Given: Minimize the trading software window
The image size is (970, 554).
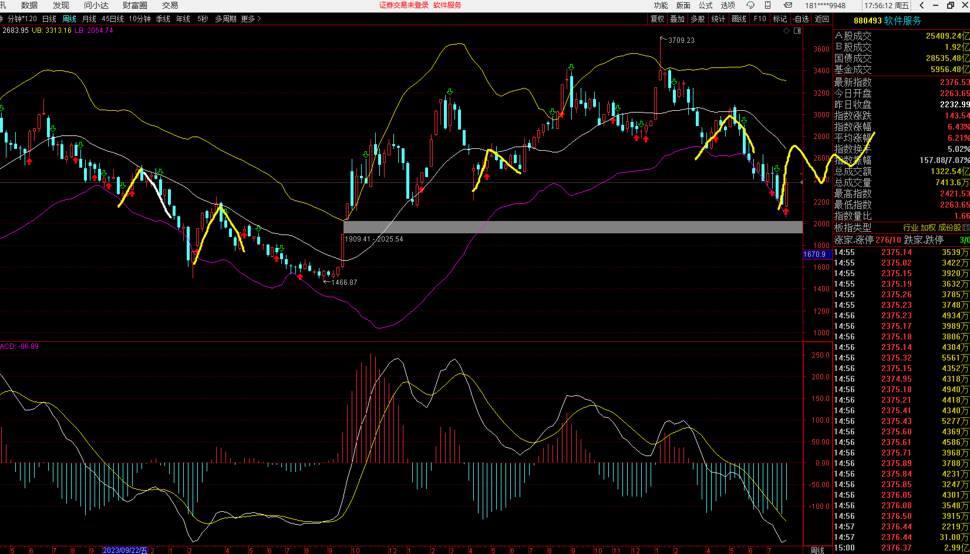Looking at the screenshot, I should pyautogui.click(x=937, y=5).
